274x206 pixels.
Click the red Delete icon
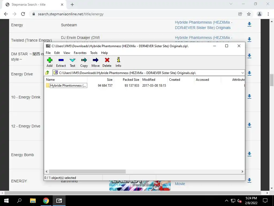pos(107,62)
